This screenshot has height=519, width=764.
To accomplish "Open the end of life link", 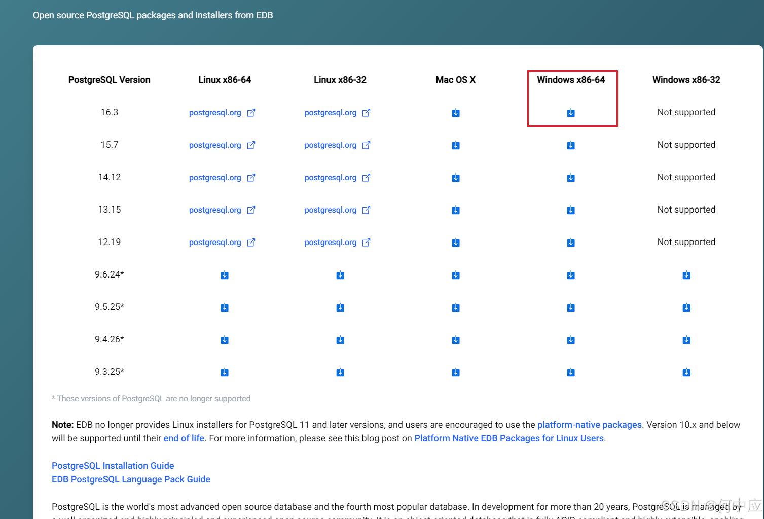I will point(184,438).
